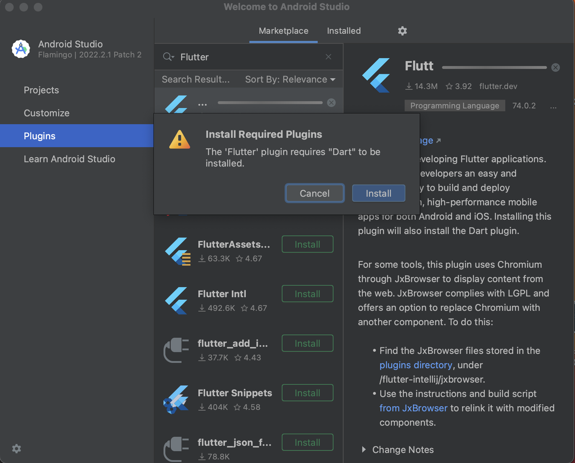Screen dimensions: 575x463
Task: Clear the Flutter search query
Action: (x=328, y=57)
